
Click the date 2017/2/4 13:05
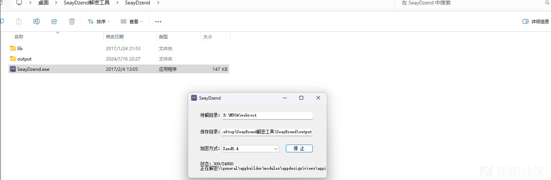tap(122, 69)
